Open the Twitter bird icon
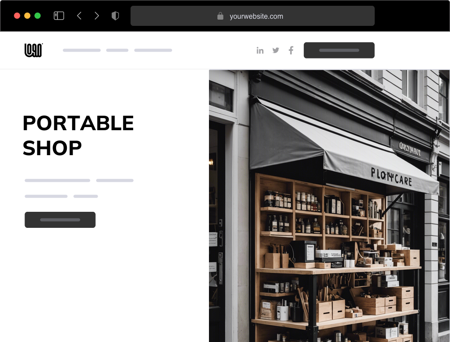450x342 pixels. [276, 50]
